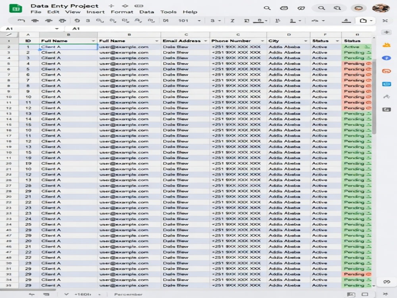Image resolution: width=397 pixels, height=298 pixels.
Task: Select the Client A cell in row 2
Action: click(x=68, y=47)
